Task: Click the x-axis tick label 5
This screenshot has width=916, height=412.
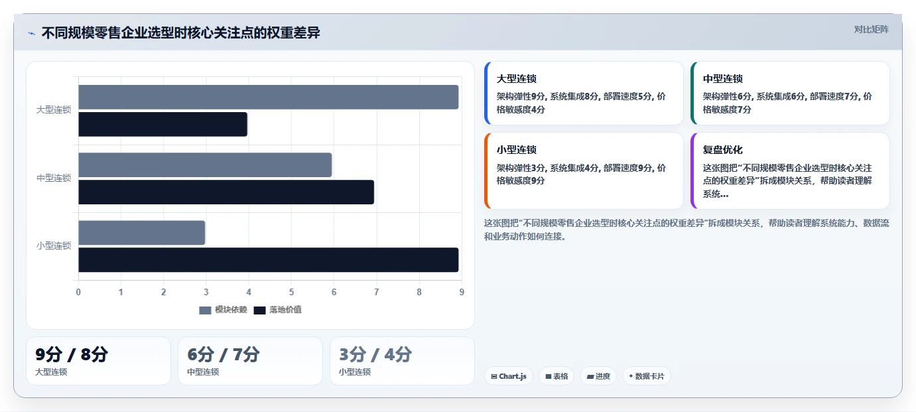Action: (x=291, y=293)
